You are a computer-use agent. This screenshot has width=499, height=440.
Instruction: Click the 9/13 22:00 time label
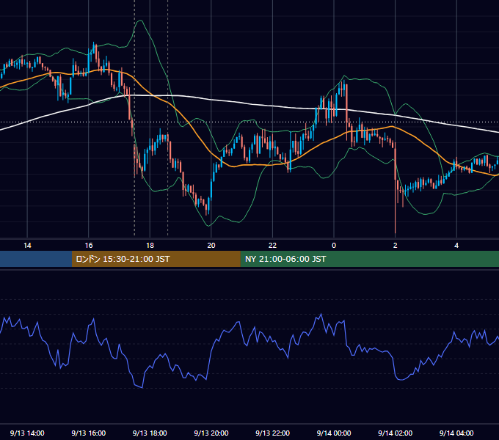coord(273,433)
